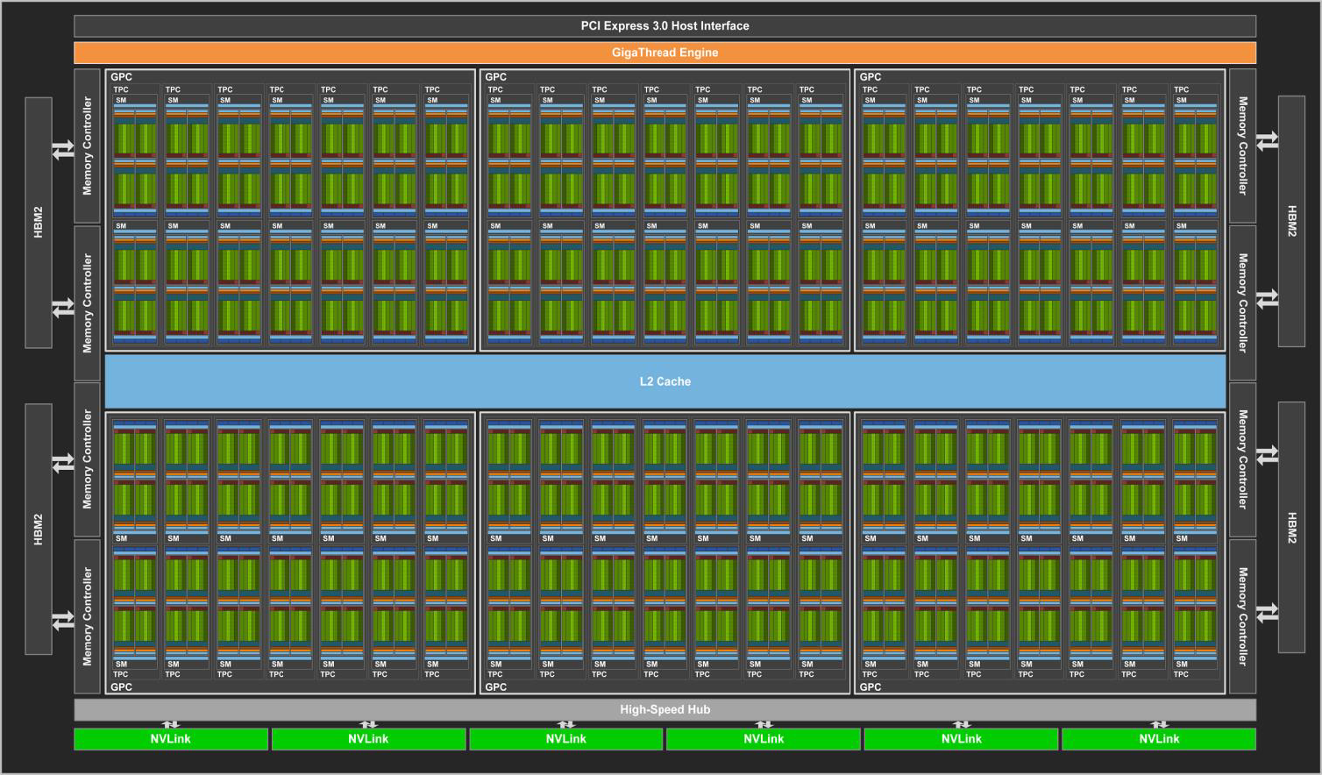Click the upper-left HBM2 memory block
Image resolution: width=1322 pixels, height=775 pixels.
[39, 222]
